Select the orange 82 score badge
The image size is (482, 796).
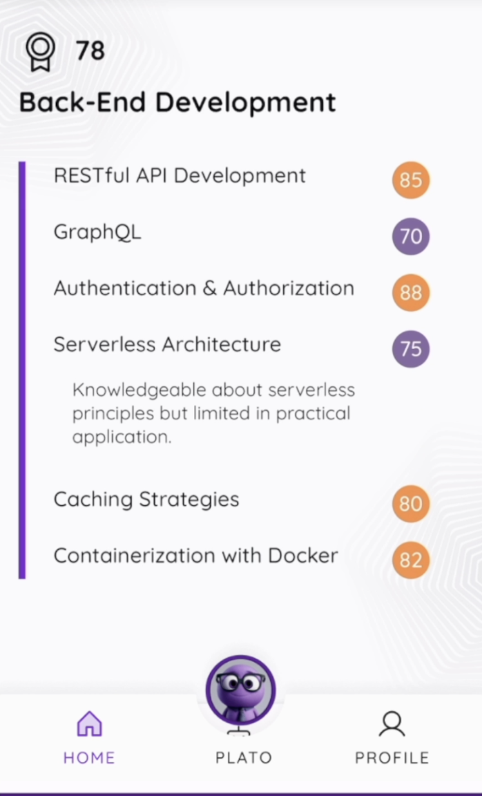[411, 560]
